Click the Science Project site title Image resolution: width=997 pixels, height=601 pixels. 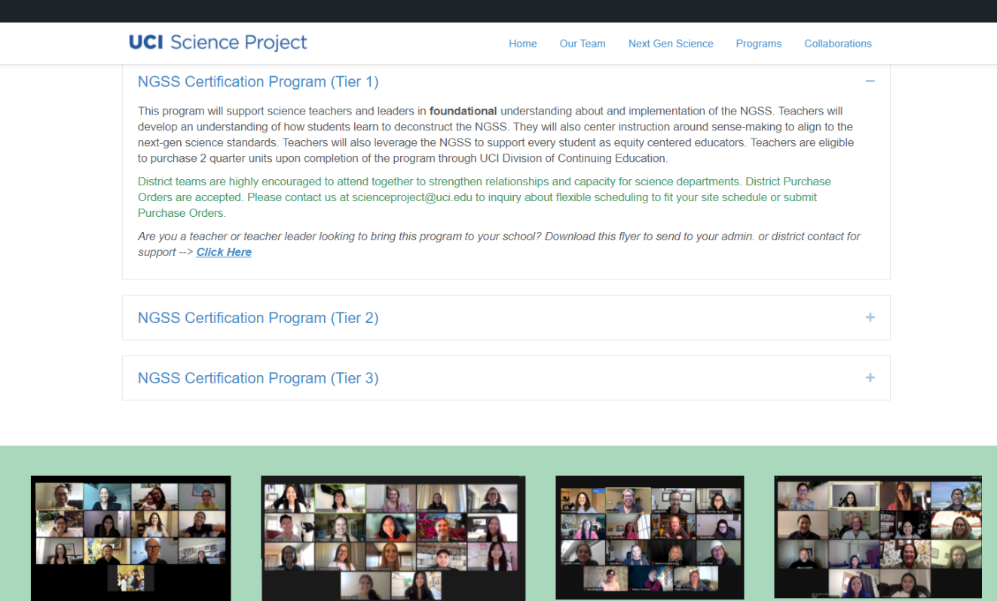237,43
